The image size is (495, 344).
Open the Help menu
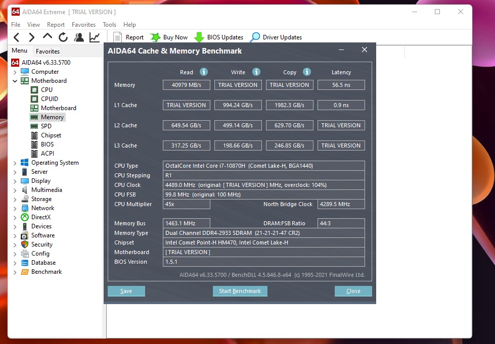[x=129, y=25]
